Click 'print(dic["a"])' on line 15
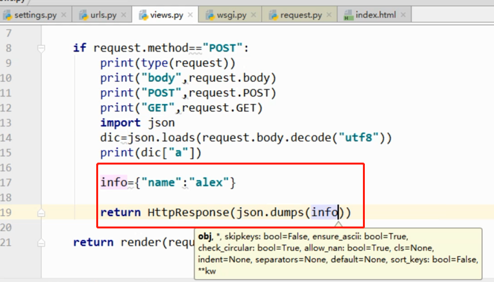The image size is (494, 282). [150, 153]
